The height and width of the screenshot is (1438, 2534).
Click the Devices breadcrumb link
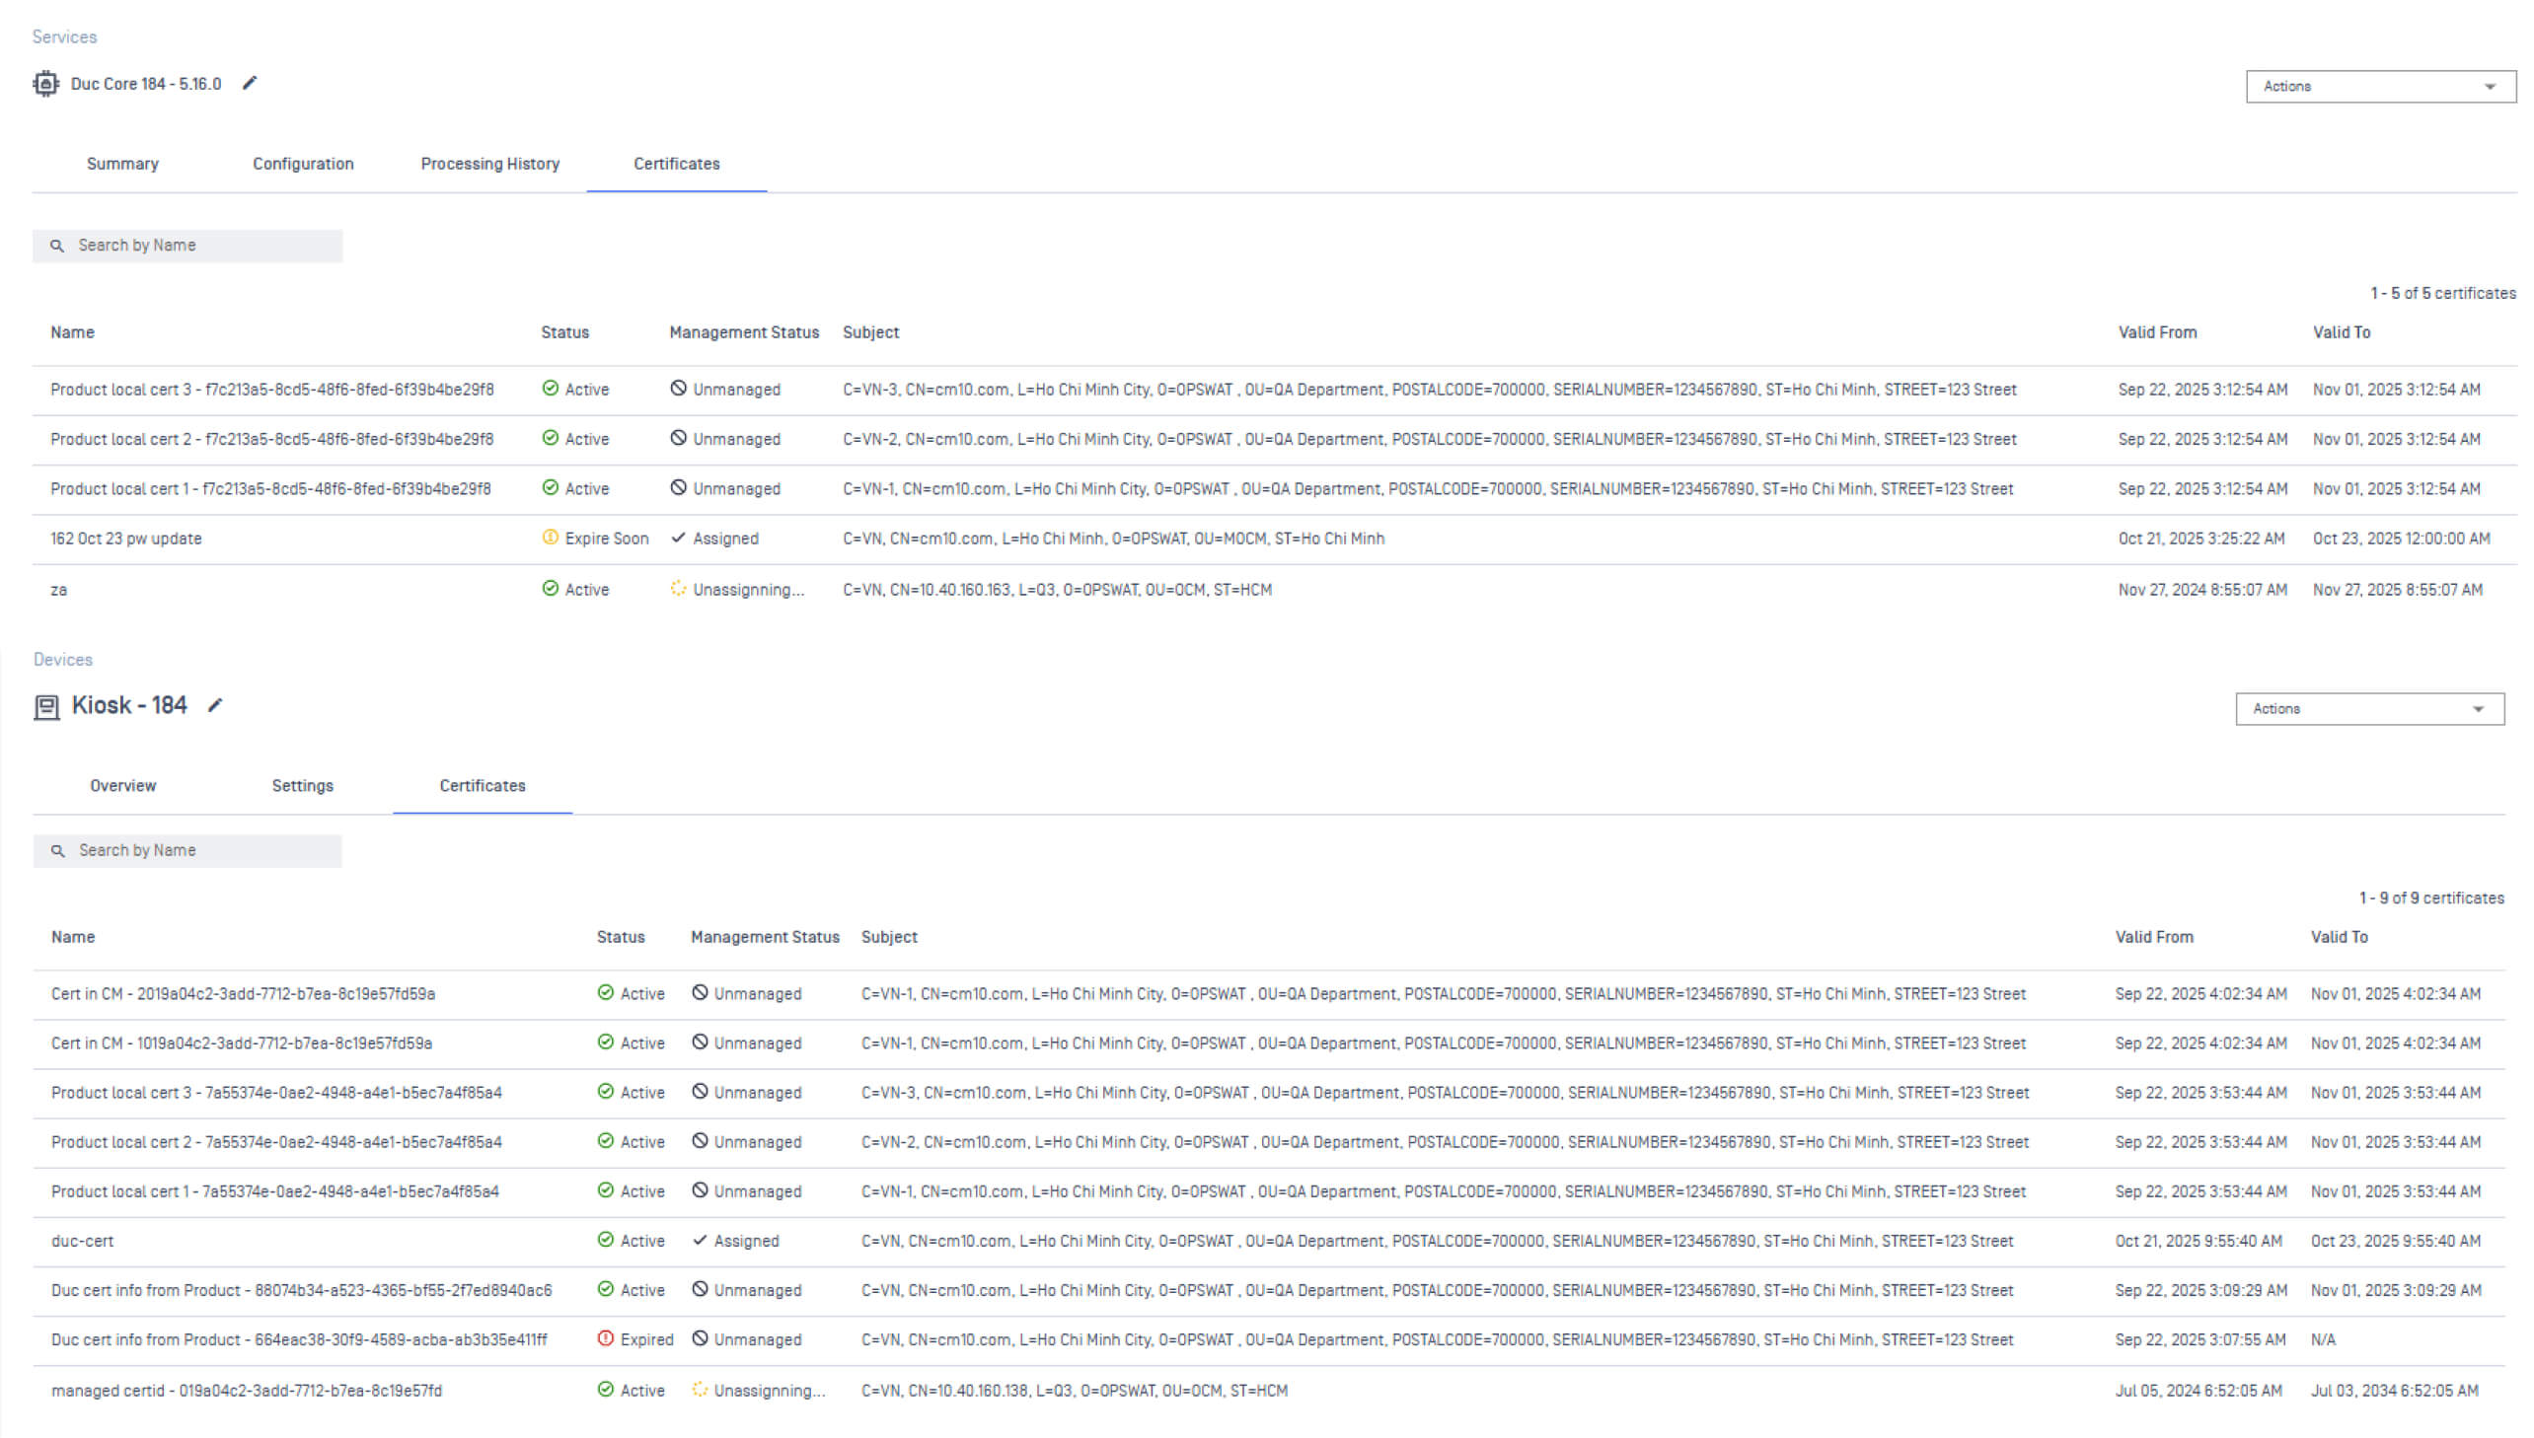click(62, 659)
